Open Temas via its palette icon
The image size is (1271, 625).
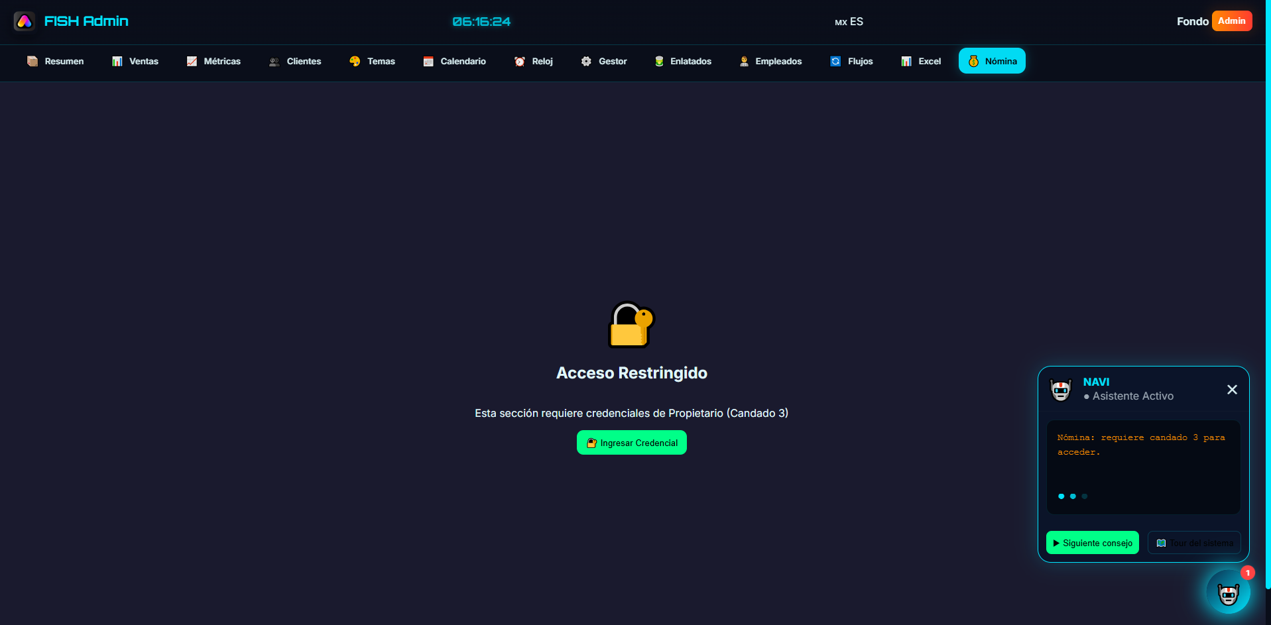click(x=355, y=62)
